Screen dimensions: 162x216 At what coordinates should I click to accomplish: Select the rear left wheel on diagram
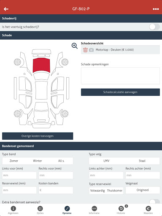click(x=17, y=113)
